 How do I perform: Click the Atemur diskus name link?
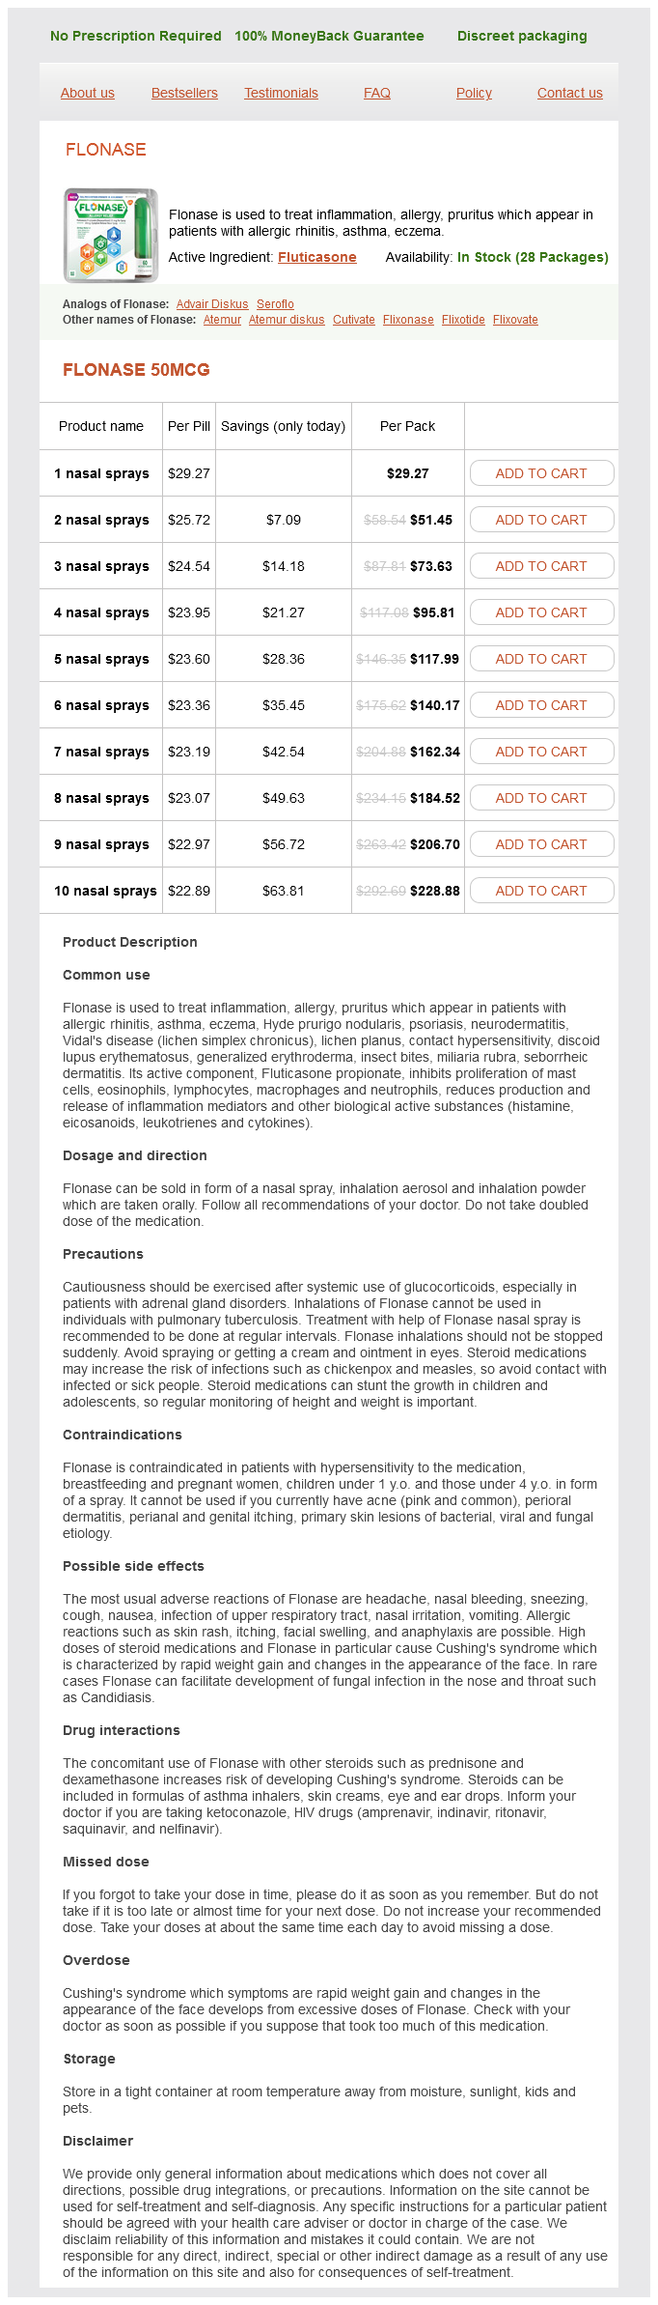pos(287,320)
